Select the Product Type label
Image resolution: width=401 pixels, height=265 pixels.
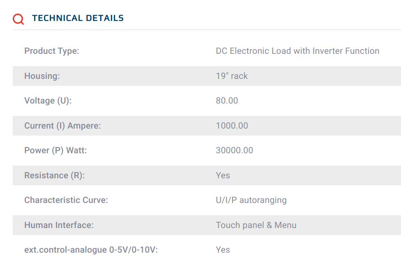pyautogui.click(x=52, y=51)
